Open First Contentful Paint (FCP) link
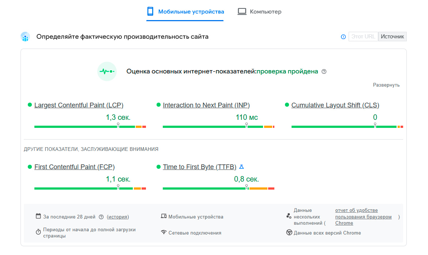 75,167
